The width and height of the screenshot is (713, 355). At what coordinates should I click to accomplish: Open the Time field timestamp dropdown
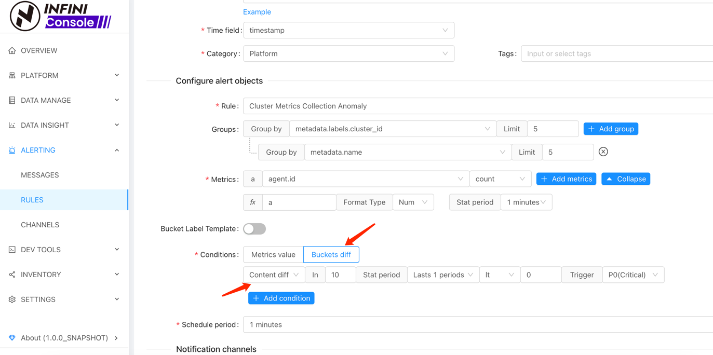(348, 30)
